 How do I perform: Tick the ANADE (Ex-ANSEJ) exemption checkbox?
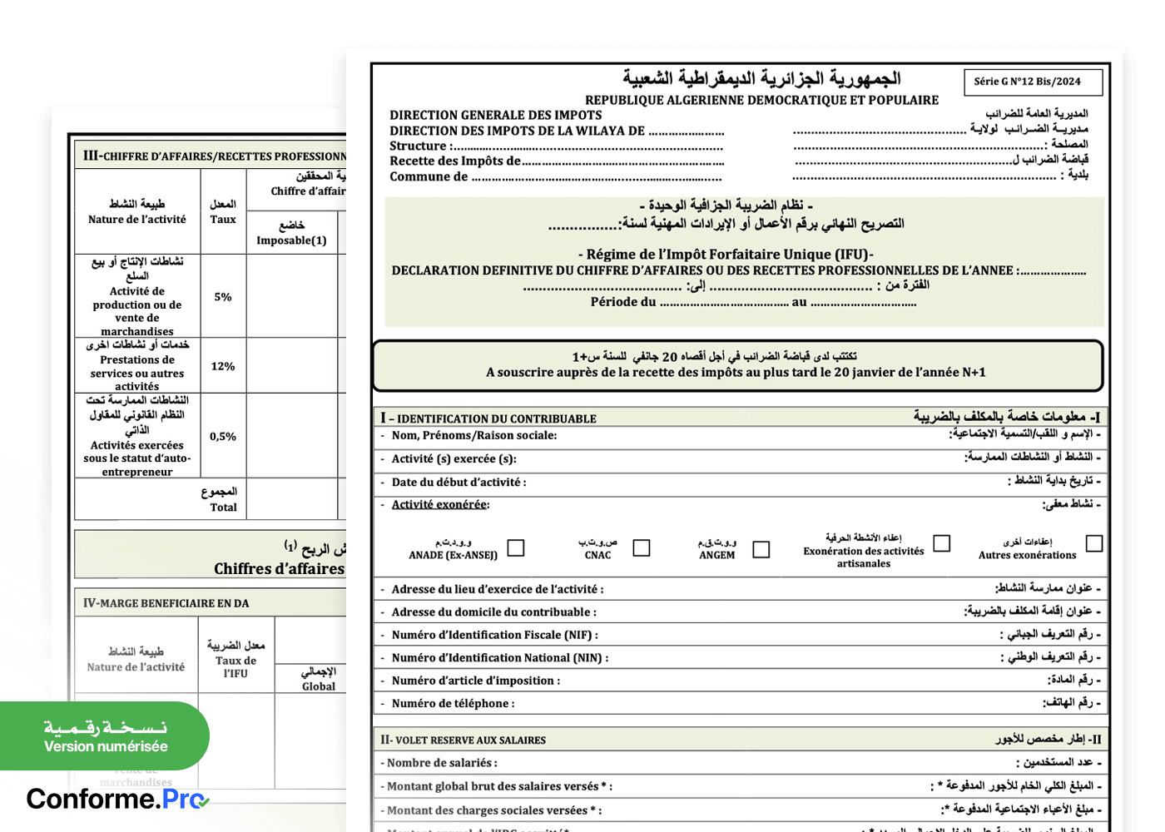(516, 547)
